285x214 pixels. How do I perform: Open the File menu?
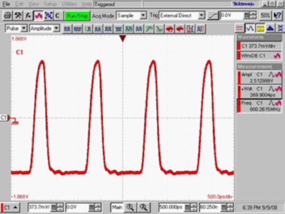coord(6,4)
